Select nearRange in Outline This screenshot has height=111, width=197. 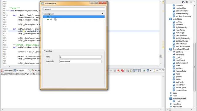pyautogui.click(x=180, y=30)
